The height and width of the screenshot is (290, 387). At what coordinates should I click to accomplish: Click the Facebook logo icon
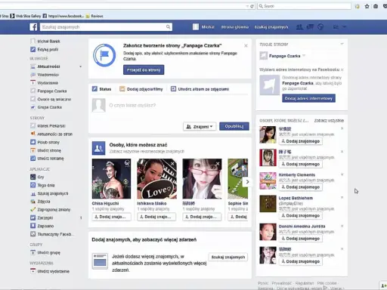click(x=33, y=27)
